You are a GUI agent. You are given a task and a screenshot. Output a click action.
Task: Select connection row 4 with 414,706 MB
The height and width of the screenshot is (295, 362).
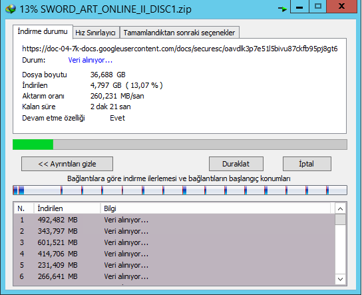point(174,254)
